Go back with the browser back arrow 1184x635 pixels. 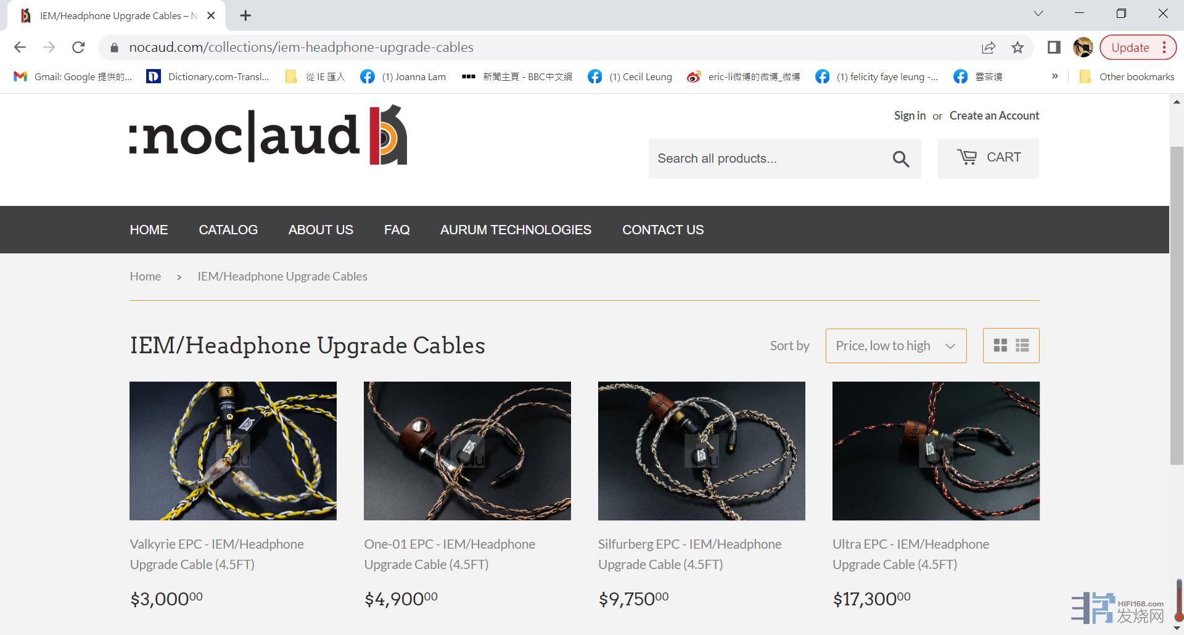tap(20, 47)
